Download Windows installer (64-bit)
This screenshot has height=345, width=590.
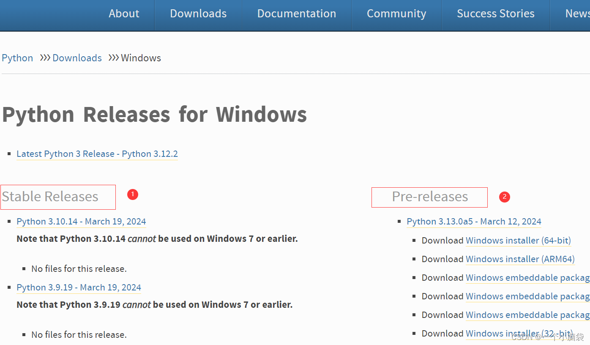[x=518, y=241]
